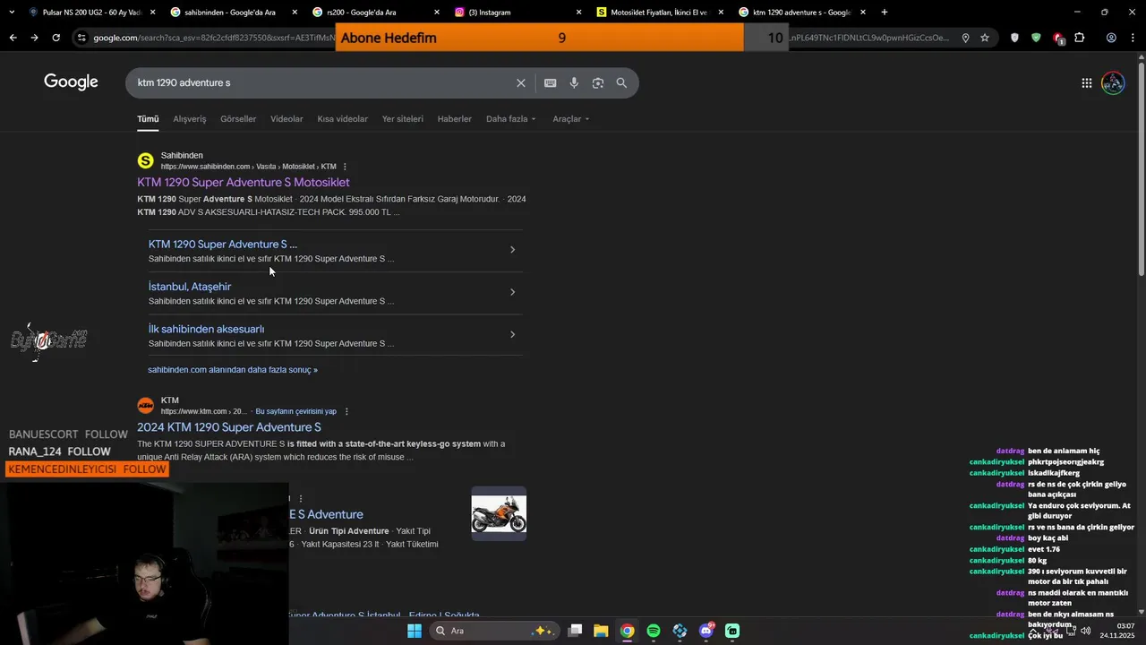Bookmark this page with the star icon
Viewport: 1146px width, 645px height.
(x=985, y=38)
